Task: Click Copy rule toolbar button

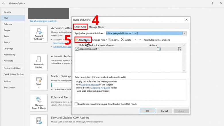Action: click(114, 40)
